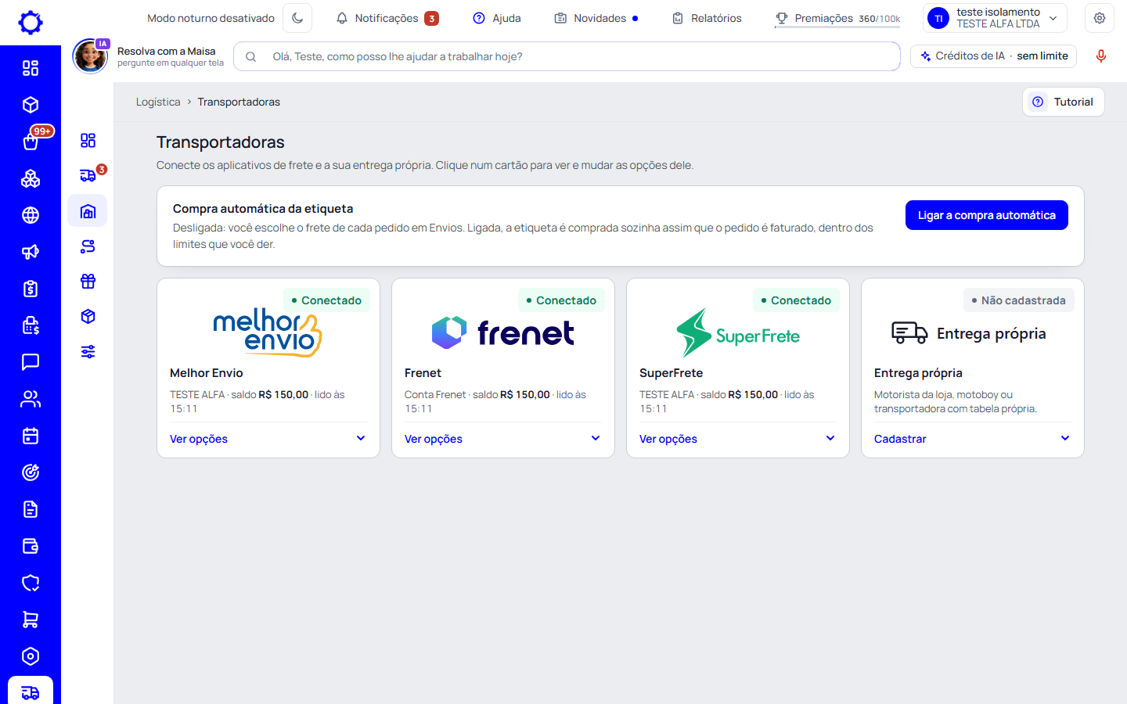The image size is (1127, 704).
Task: Open the megaphone marketing icon
Action: [31, 252]
